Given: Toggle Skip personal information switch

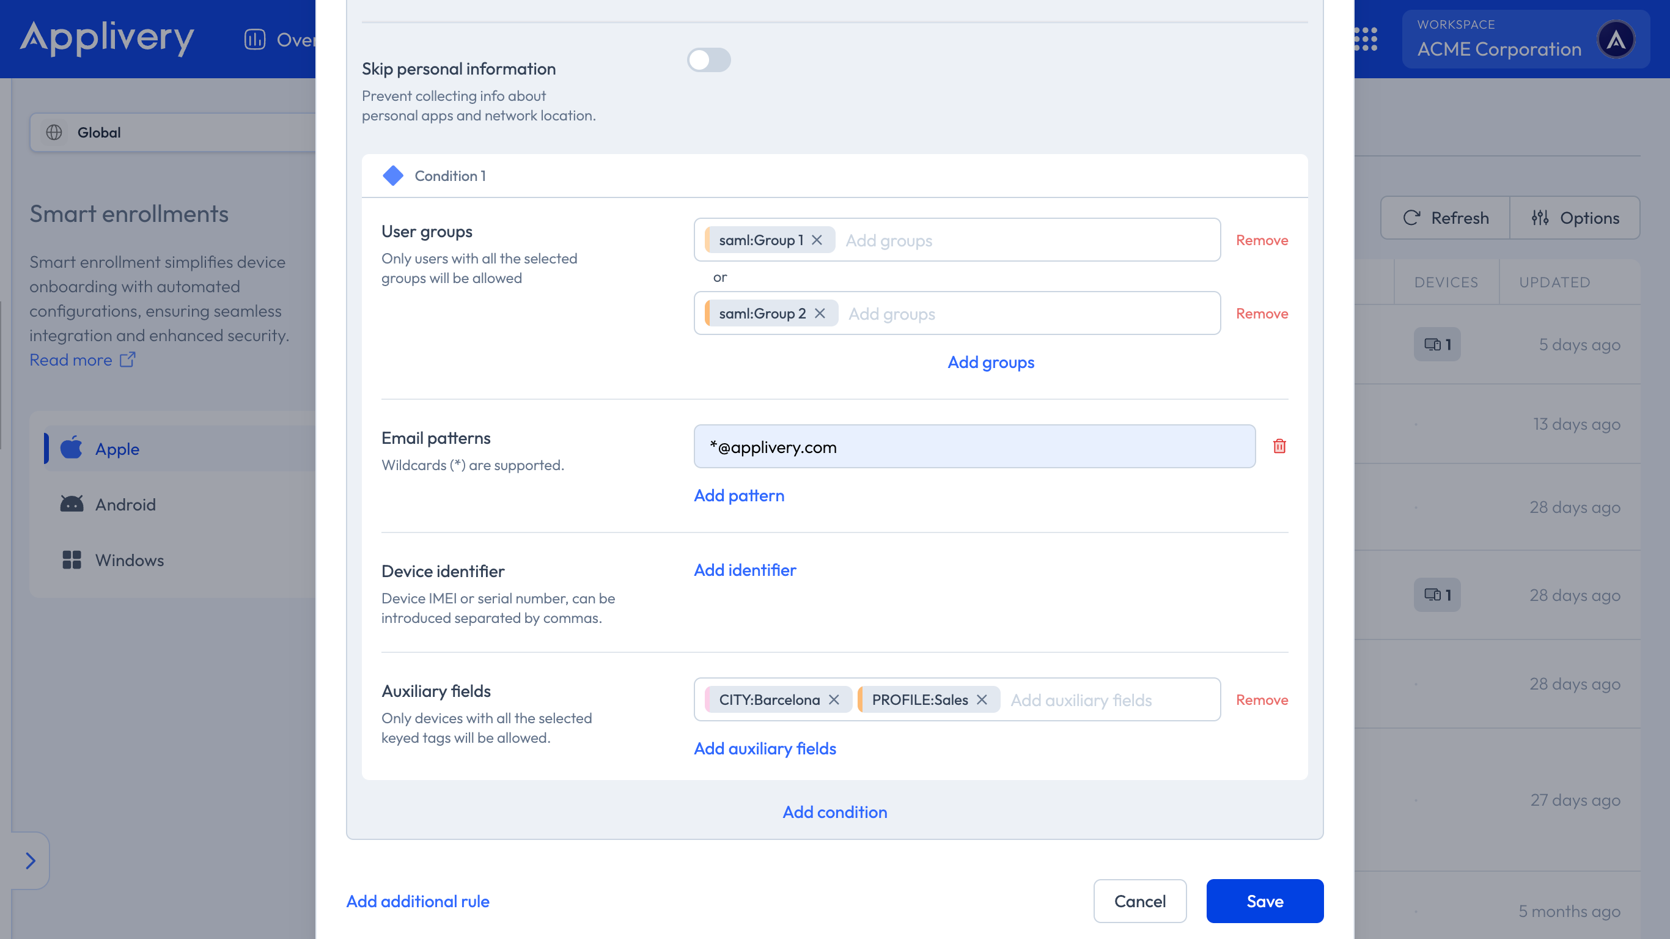Looking at the screenshot, I should coord(708,61).
